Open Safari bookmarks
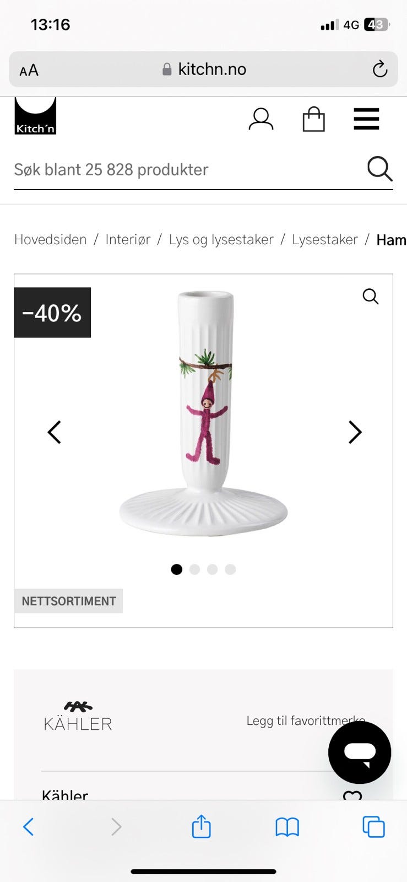 [287, 827]
